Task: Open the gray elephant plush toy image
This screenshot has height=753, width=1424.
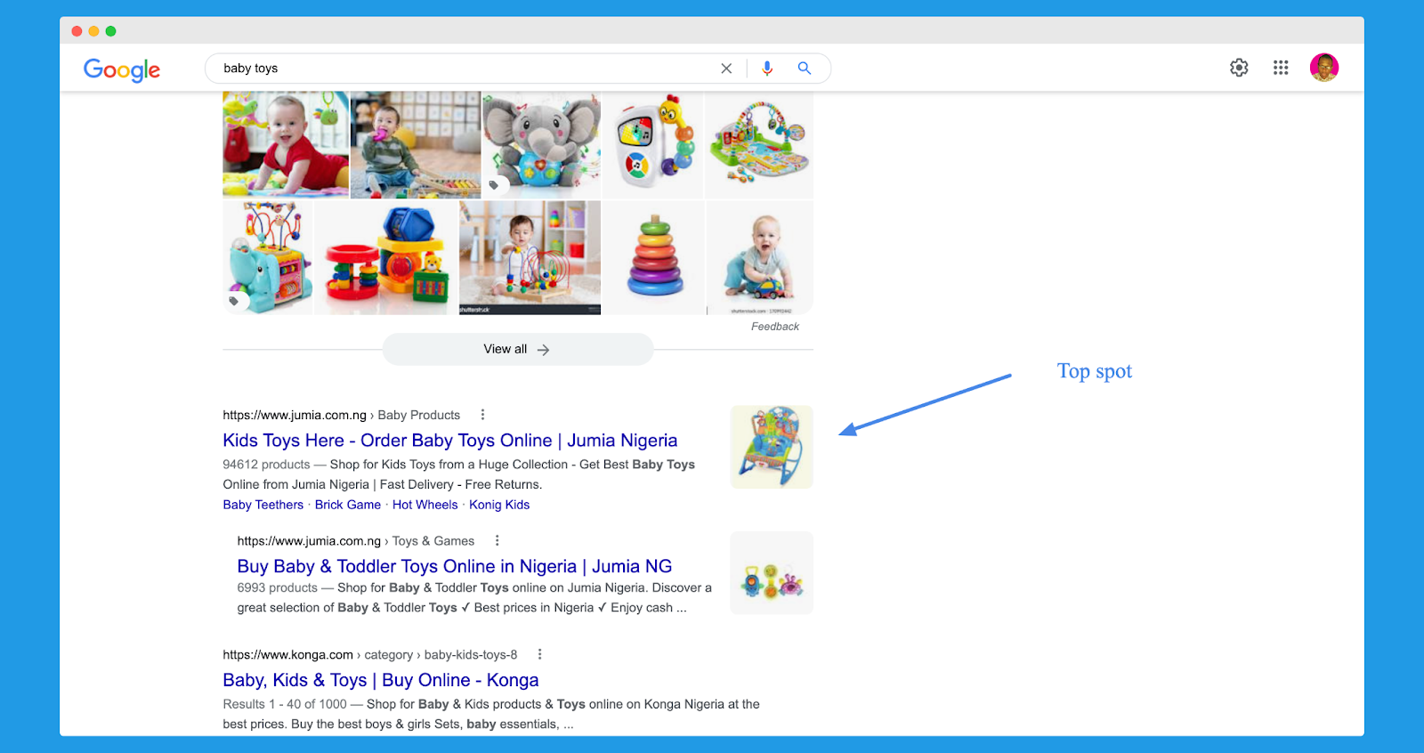Action: [541, 144]
